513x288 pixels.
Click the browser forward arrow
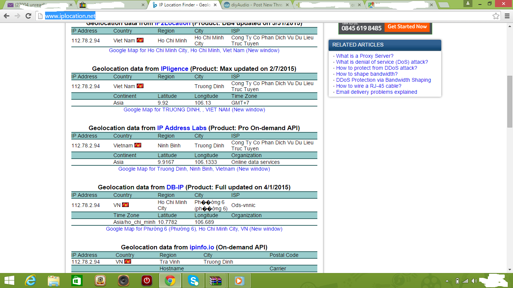pyautogui.click(x=17, y=16)
